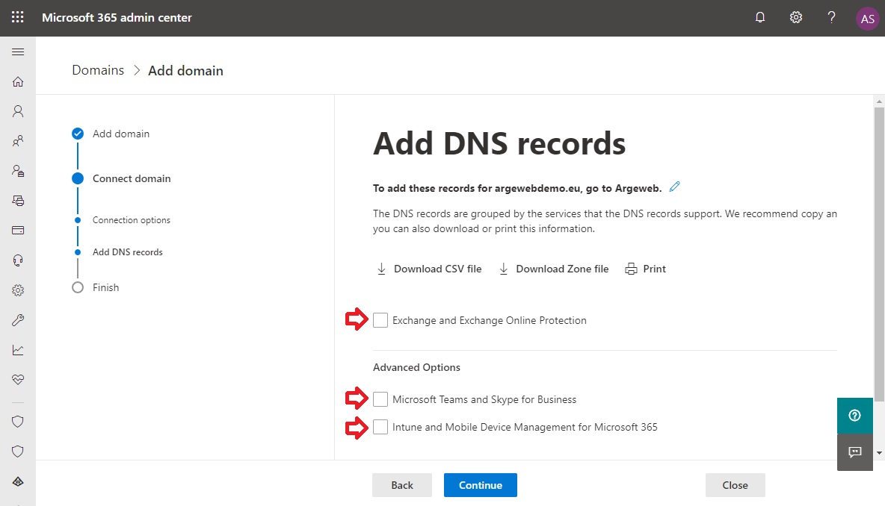Screen dimensions: 885x506
Task: Go to Domains breadcrumb link
Action: pyautogui.click(x=98, y=70)
